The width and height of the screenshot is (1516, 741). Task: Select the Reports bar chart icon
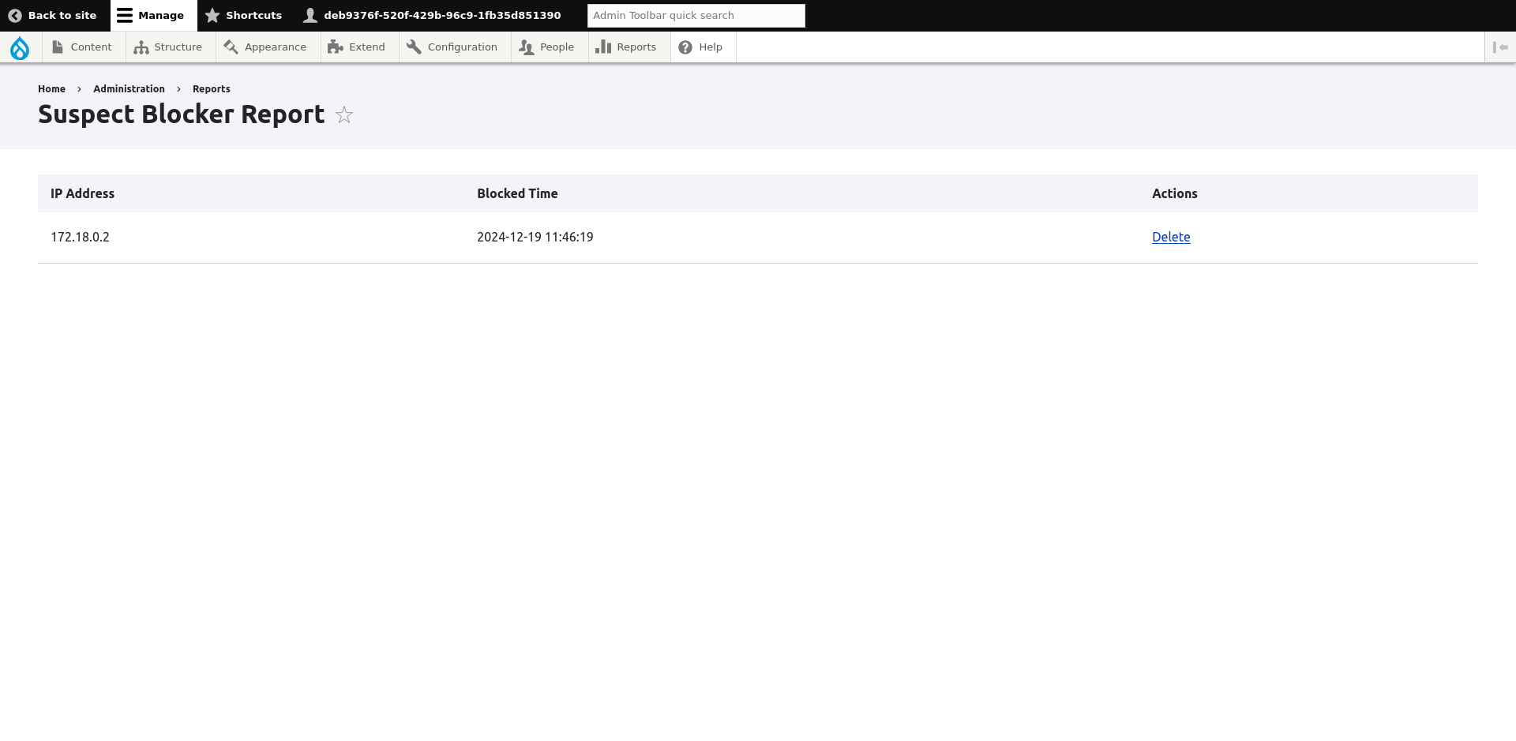coord(602,47)
